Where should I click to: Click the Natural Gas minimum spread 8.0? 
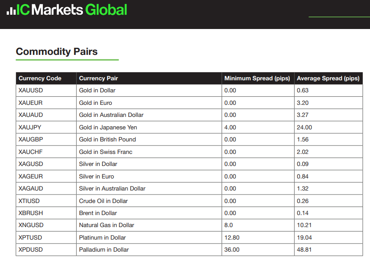229,225
